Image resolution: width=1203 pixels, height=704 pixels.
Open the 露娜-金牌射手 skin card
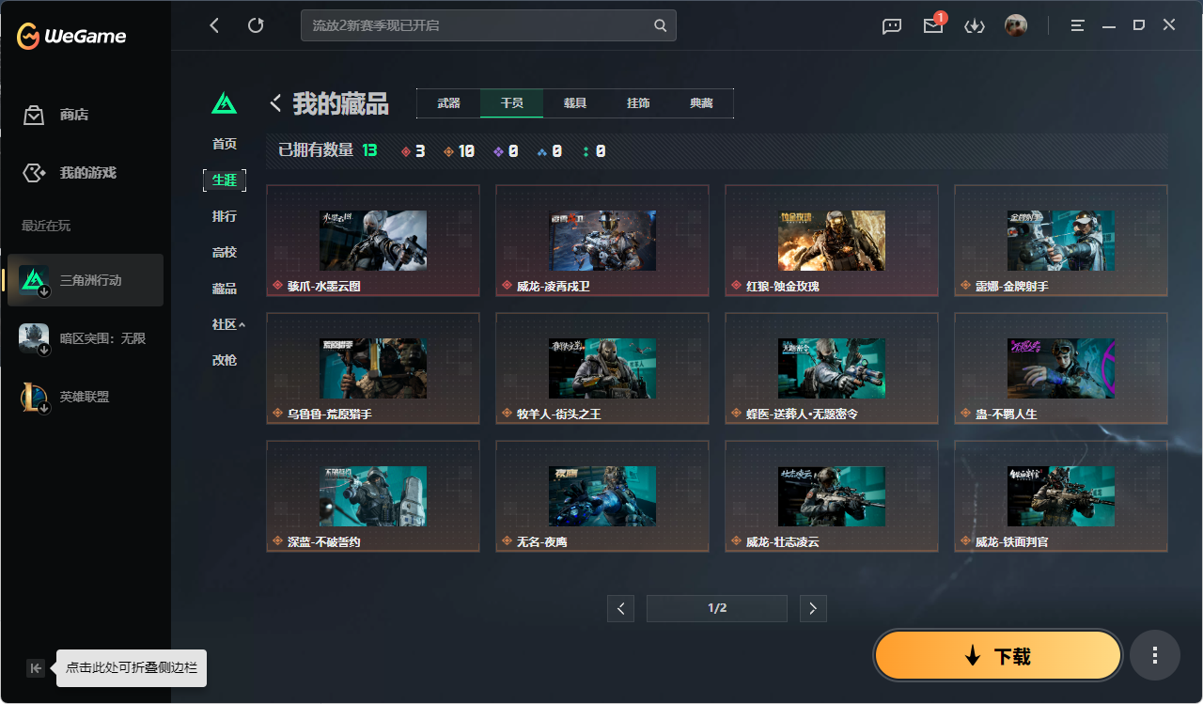tap(1061, 240)
